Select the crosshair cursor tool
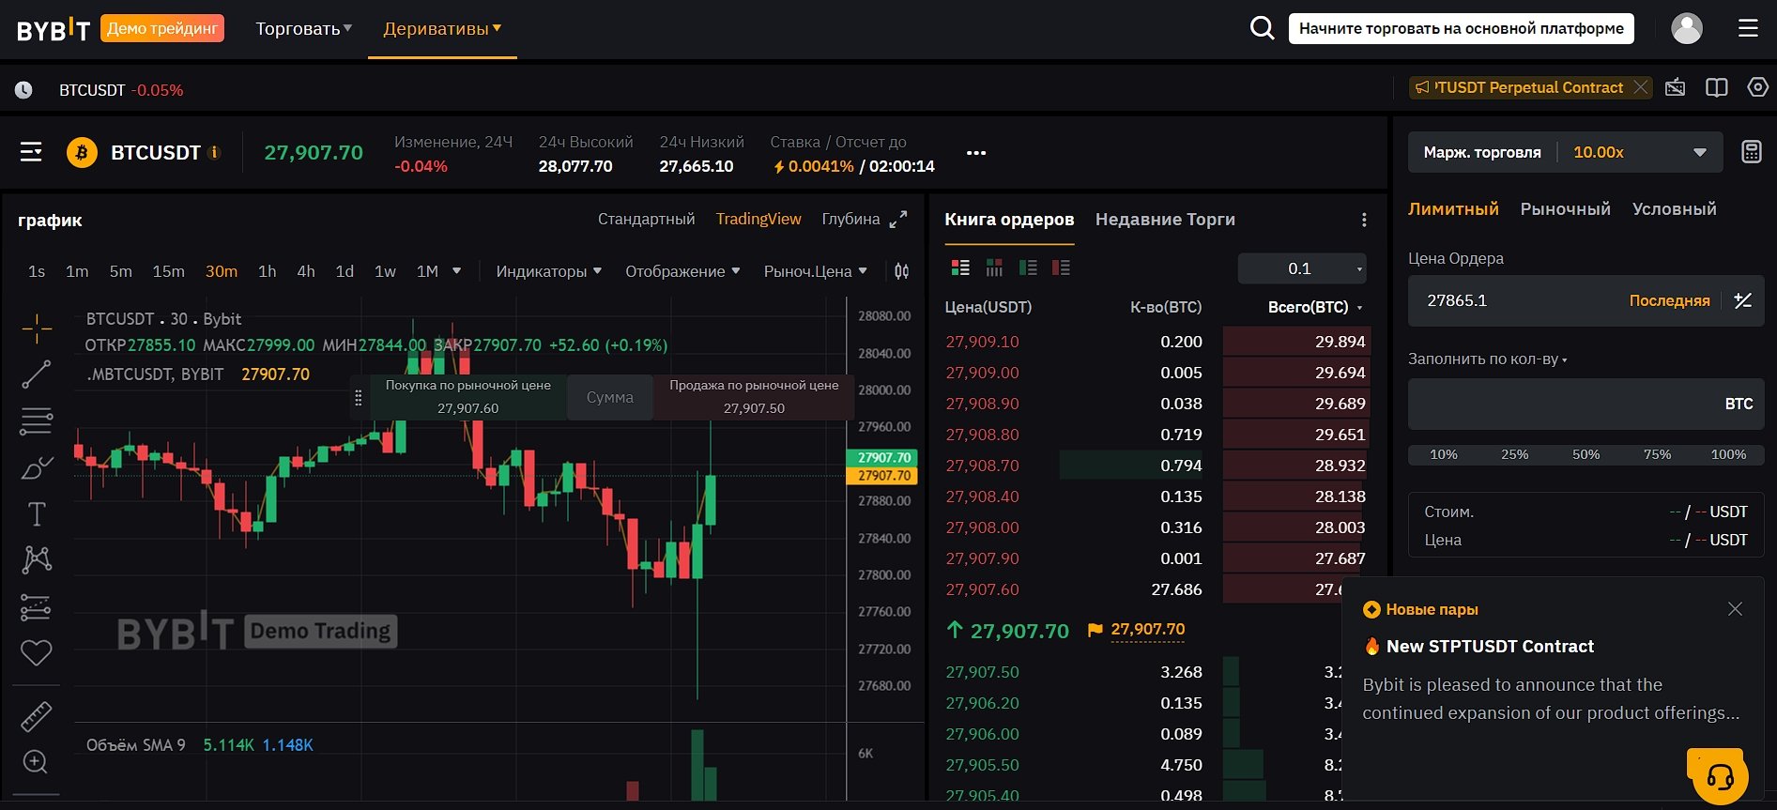The image size is (1777, 810). click(37, 329)
